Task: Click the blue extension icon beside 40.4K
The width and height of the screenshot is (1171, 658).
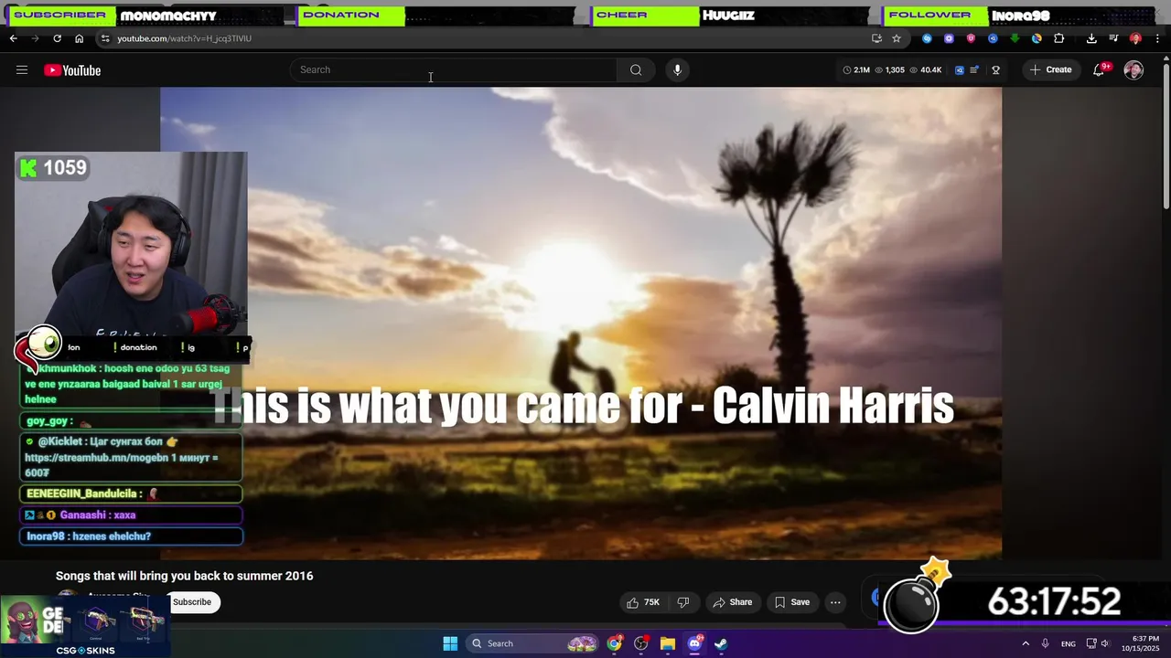Action: pyautogui.click(x=960, y=70)
